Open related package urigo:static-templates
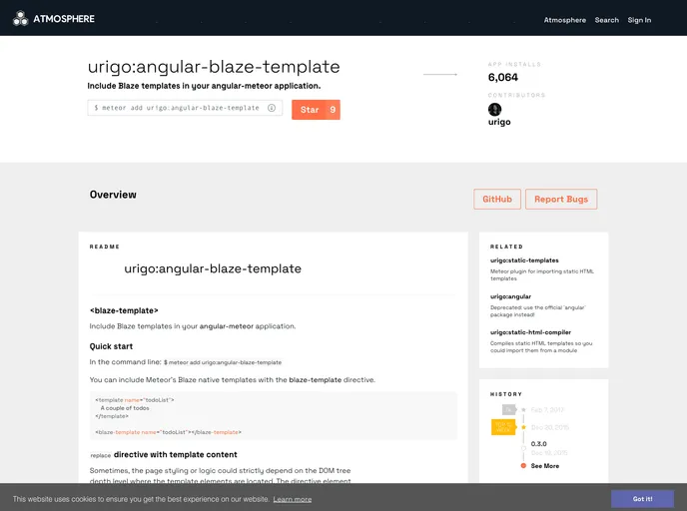Image resolution: width=687 pixels, height=511 pixels. [x=524, y=260]
